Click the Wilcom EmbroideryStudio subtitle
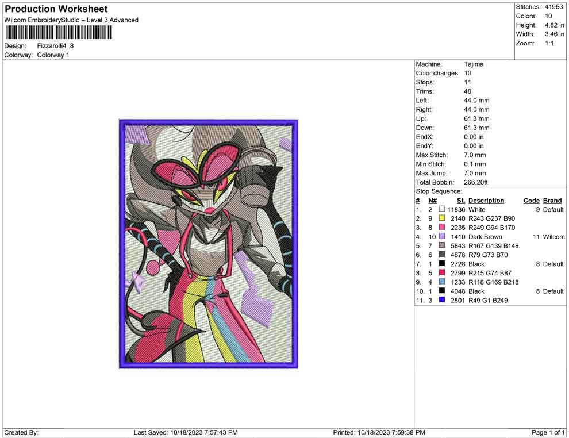Screen dimensions: 569x438 pyautogui.click(x=71, y=20)
